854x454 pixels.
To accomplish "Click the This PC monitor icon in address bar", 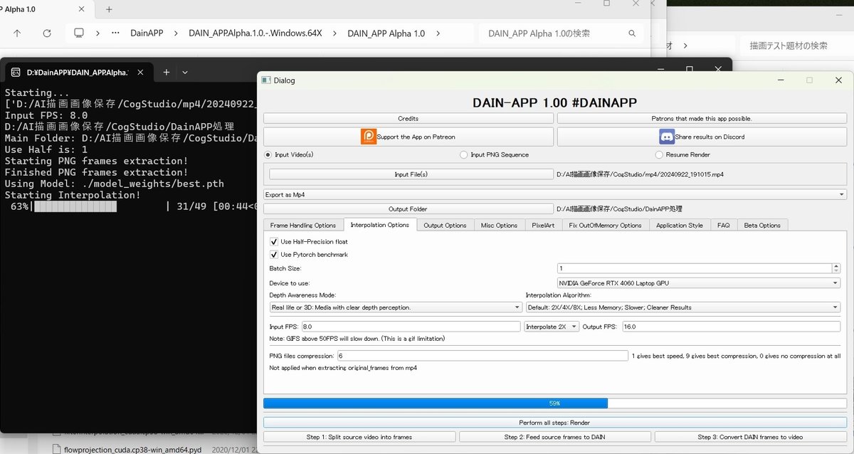I will tap(79, 33).
